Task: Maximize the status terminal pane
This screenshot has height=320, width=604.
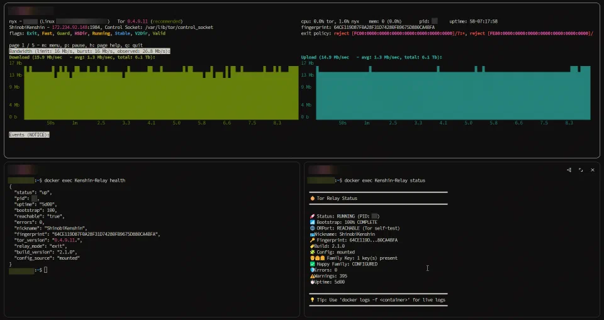Action: pos(581,170)
